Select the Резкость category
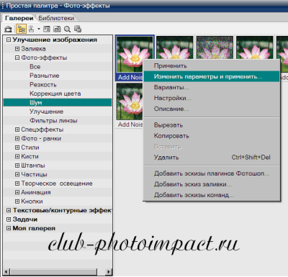The height and width of the screenshot is (277, 288). click(43, 85)
